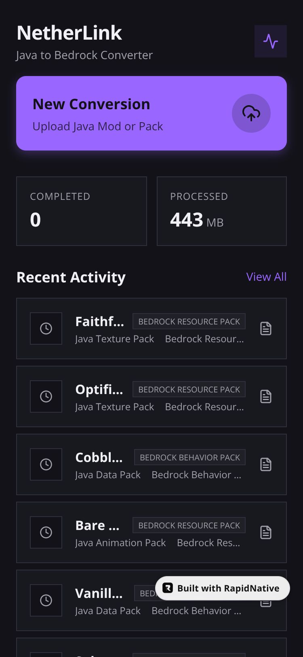Viewport: 303px width, 657px height.
Task: Tap the Bedrock Resource Pack tag on Faithf...
Action: [189, 322]
